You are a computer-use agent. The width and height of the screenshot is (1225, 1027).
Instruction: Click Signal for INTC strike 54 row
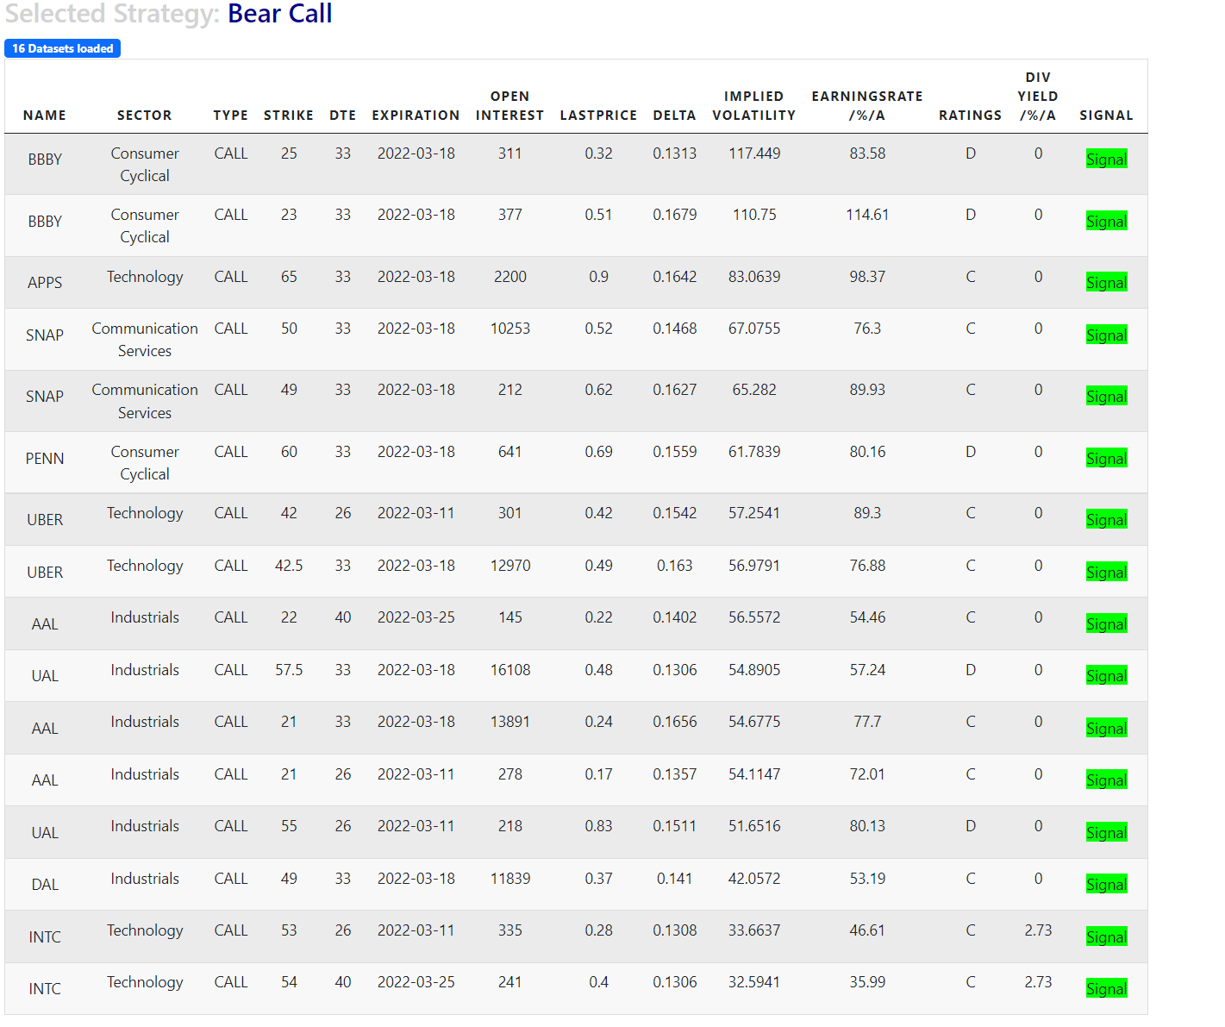pyautogui.click(x=1106, y=989)
